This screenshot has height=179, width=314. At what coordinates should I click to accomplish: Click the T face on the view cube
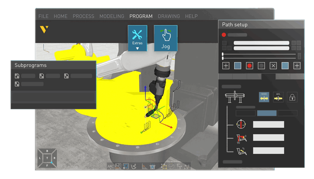[47, 158]
